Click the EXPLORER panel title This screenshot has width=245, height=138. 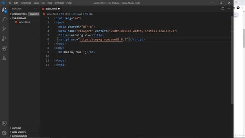point(17,9)
